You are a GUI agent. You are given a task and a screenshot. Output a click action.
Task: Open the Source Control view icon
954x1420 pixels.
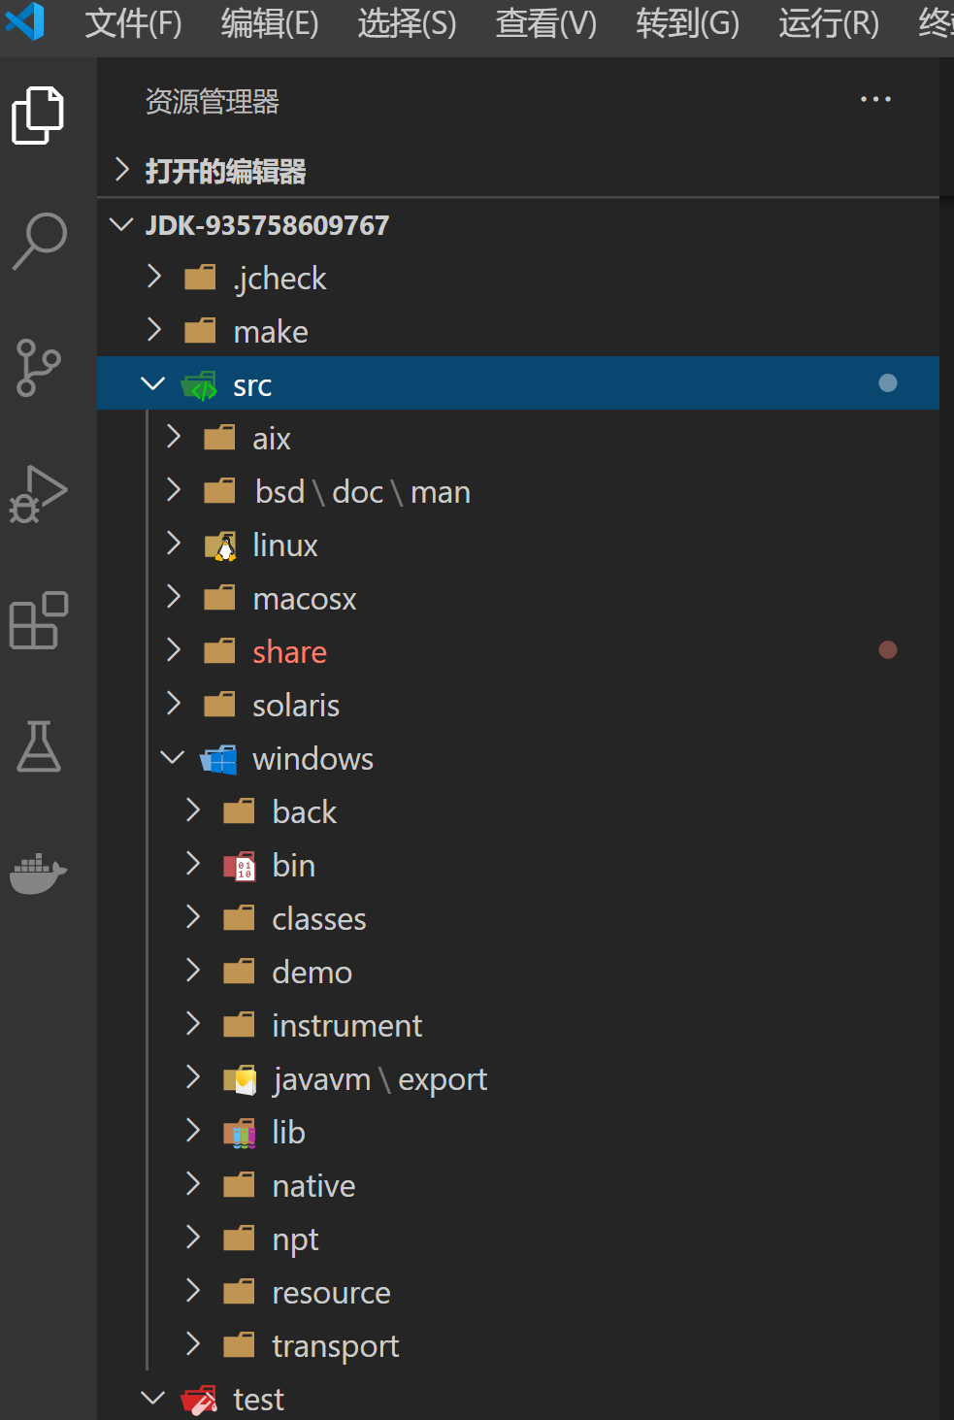pyautogui.click(x=39, y=368)
